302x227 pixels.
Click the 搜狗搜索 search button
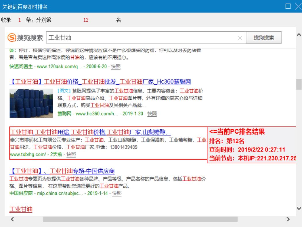(x=264, y=37)
